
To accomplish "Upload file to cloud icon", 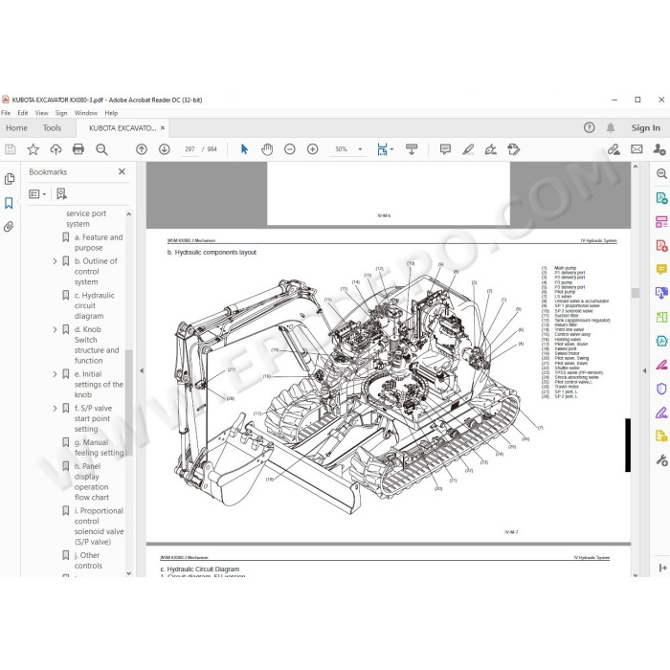I will click(x=56, y=149).
